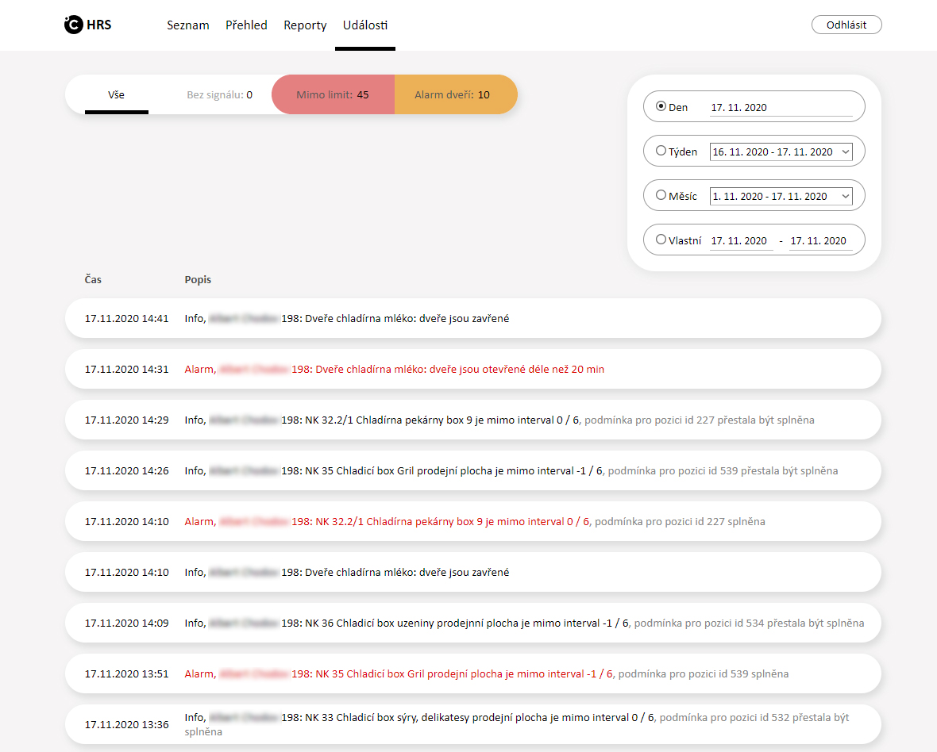This screenshot has height=752, width=937.
Task: Select the Vlastní radio button
Action: [661, 240]
